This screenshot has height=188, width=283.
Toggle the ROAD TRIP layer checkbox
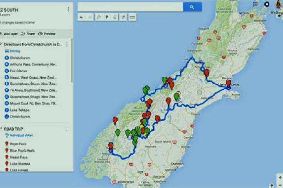click(1, 128)
